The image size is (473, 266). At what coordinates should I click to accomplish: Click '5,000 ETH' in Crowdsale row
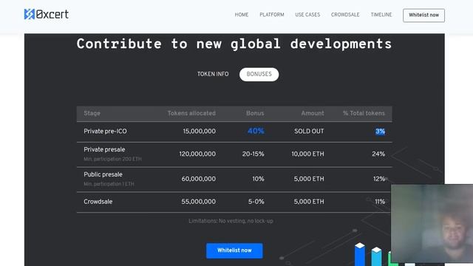309,202
